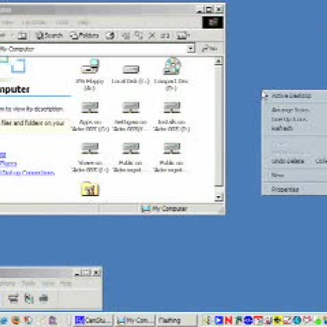This screenshot has height=327, width=327.
Task: Choose Properties in the desktop context menu
Action: (294, 189)
